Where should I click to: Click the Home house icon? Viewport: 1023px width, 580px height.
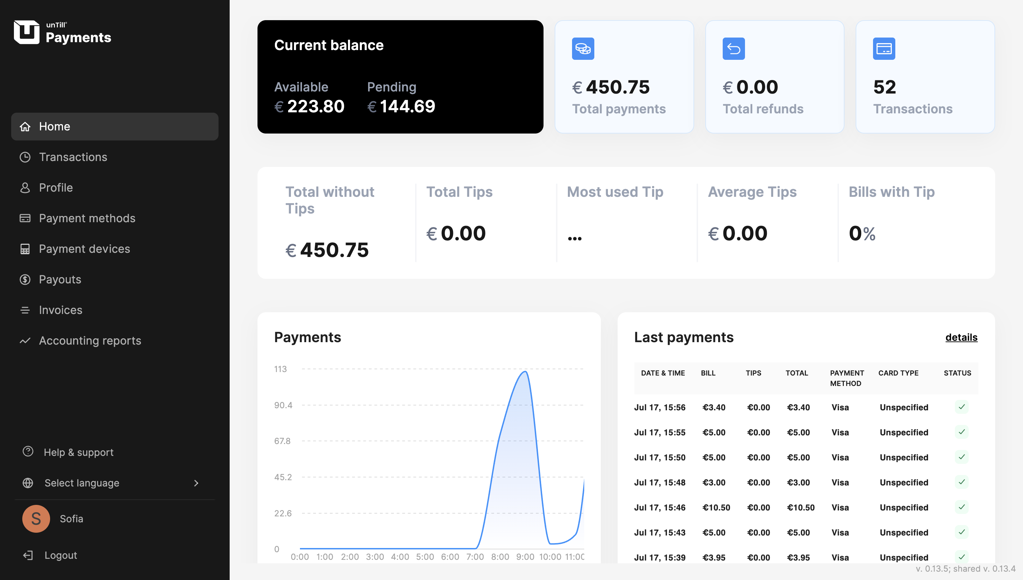pos(25,127)
